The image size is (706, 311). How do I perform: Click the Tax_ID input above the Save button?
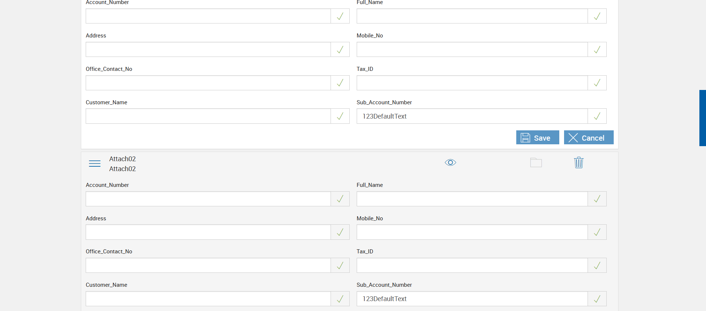[x=472, y=83]
